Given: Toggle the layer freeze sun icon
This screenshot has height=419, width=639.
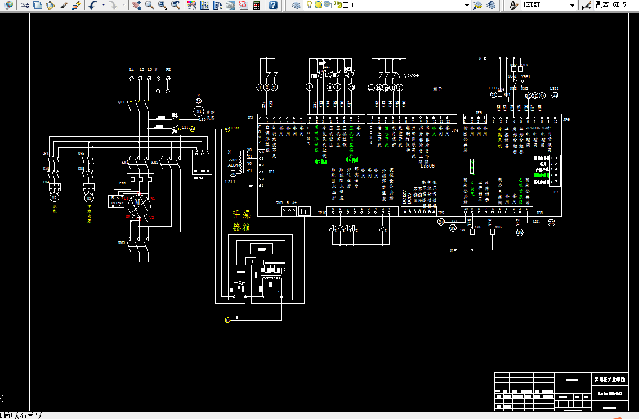Looking at the screenshot, I should (318, 5).
